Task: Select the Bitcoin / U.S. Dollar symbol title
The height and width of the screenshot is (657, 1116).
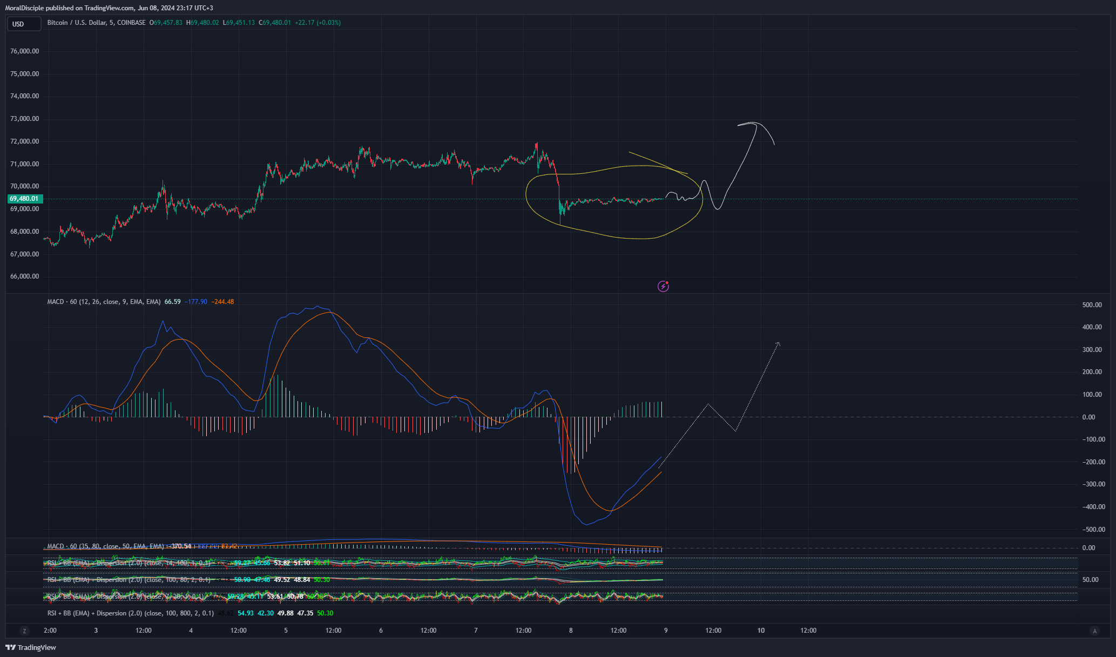Action: [x=96, y=23]
